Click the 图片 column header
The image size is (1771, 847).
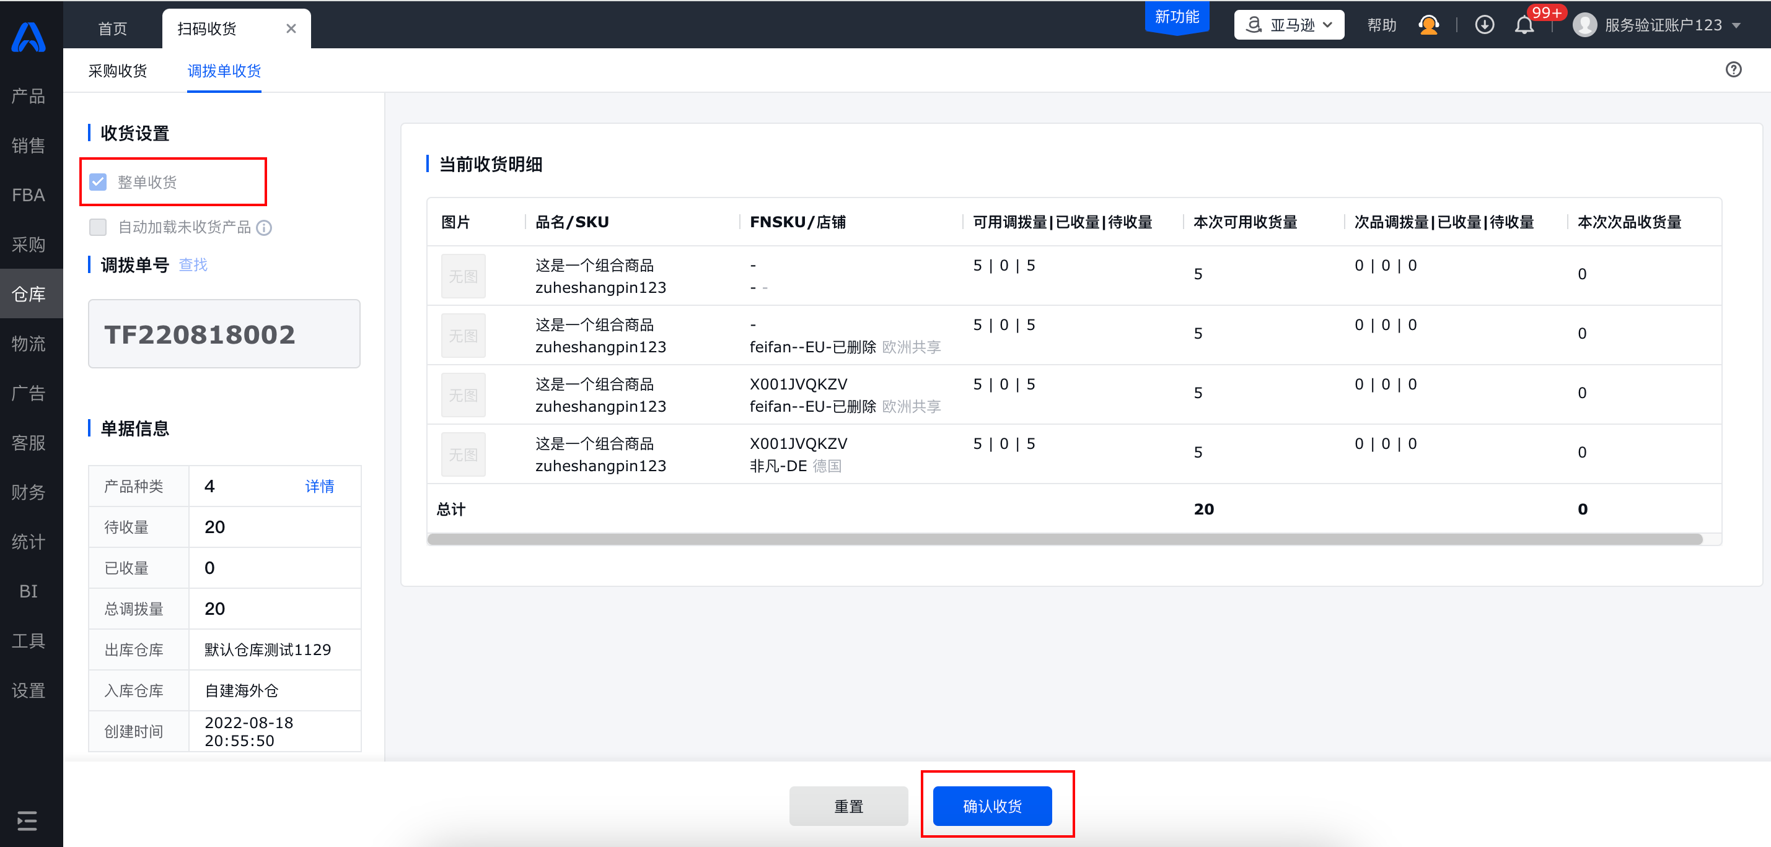pos(455,222)
